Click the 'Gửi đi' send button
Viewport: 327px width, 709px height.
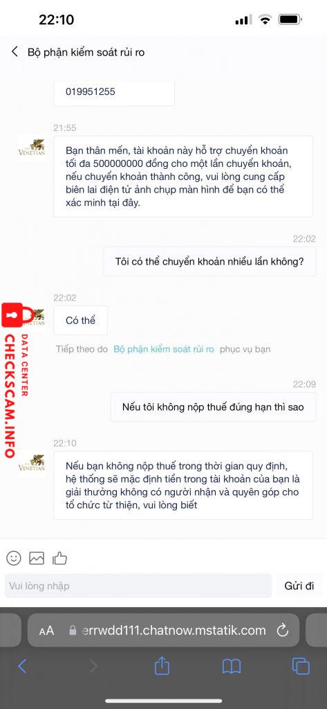click(x=299, y=586)
